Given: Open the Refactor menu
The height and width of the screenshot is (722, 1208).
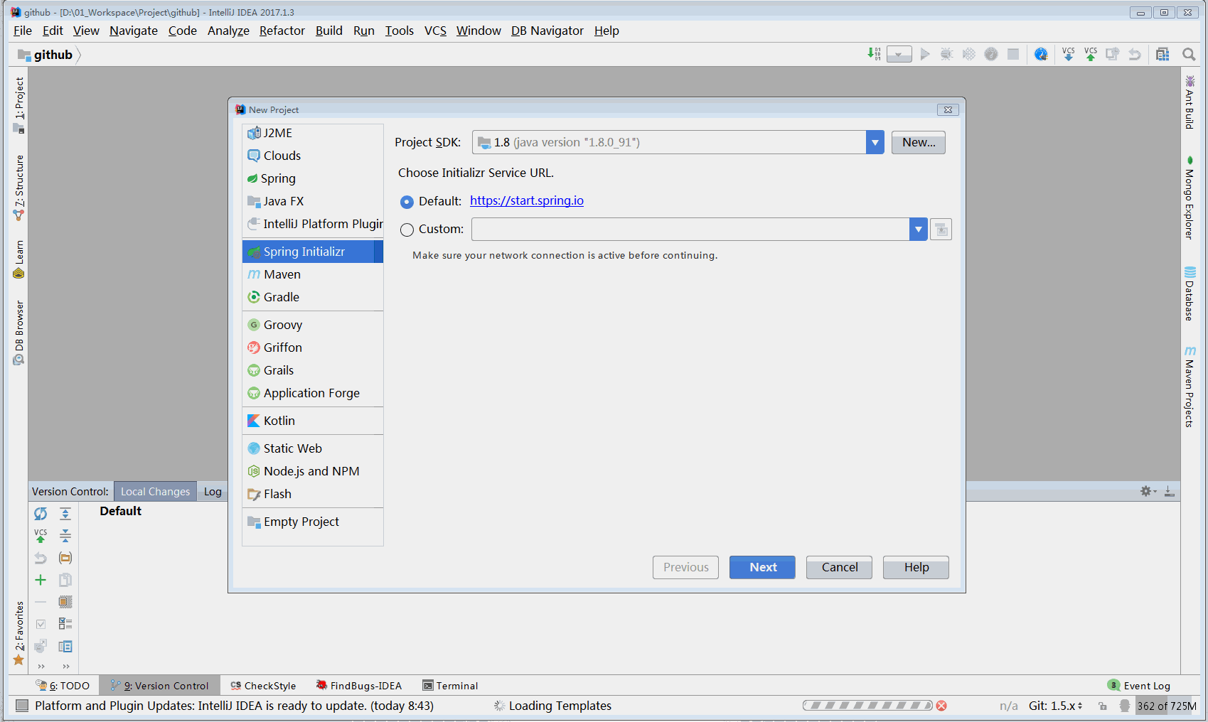Looking at the screenshot, I should click(x=282, y=31).
